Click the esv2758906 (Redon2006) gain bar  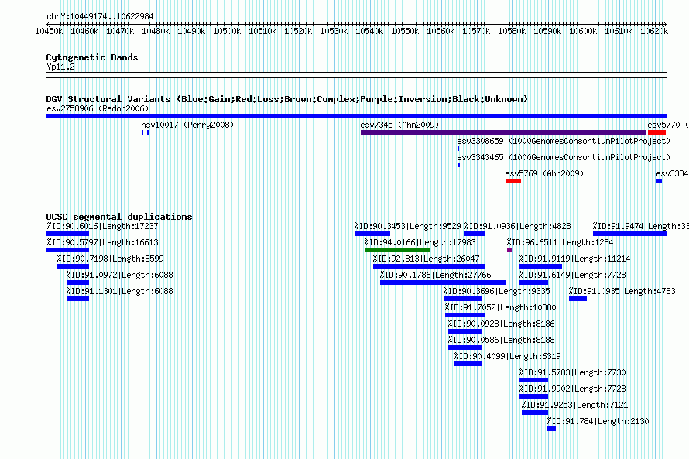(357, 116)
